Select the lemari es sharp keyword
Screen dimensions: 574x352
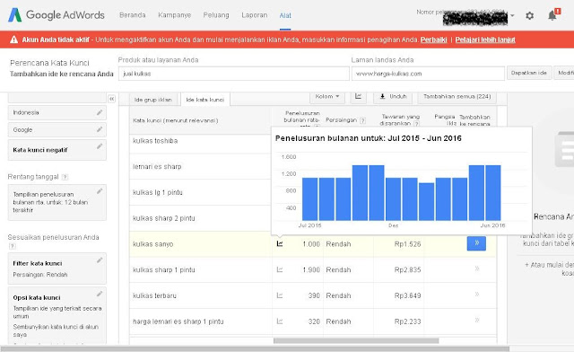[x=157, y=166]
